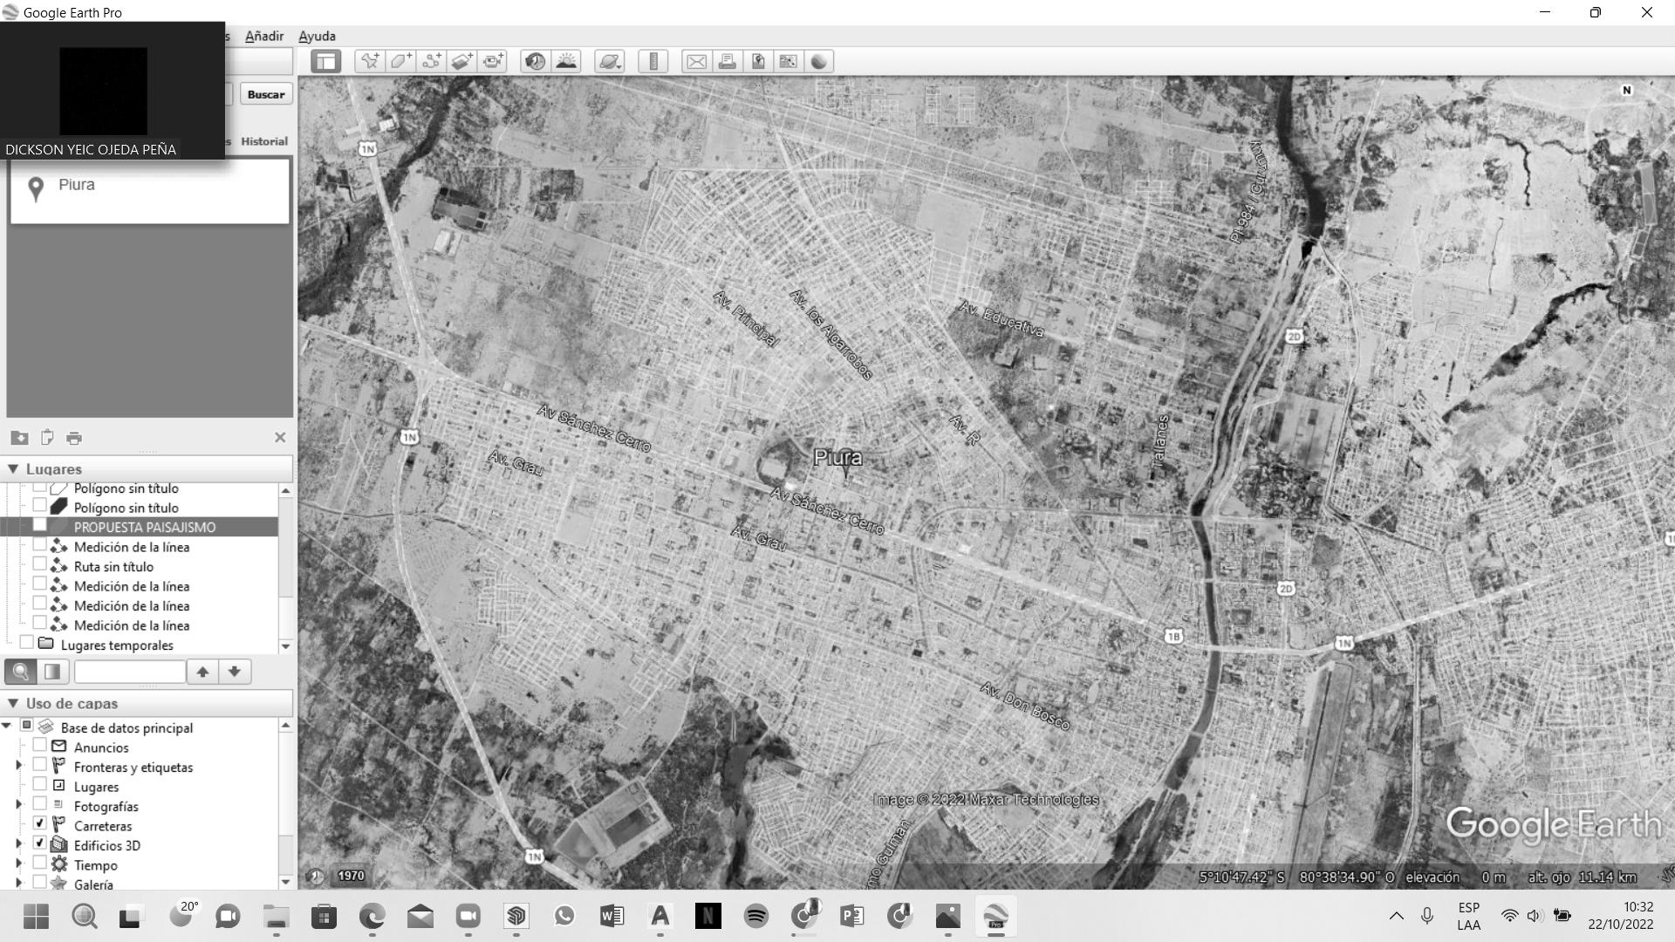The width and height of the screenshot is (1675, 942).
Task: Copy search results to My Places folder icon
Action: 19,438
